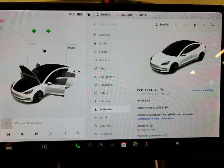Screen dimensions: 224x168
Task: Tap the volume speaker icon
Action: (x=177, y=143)
